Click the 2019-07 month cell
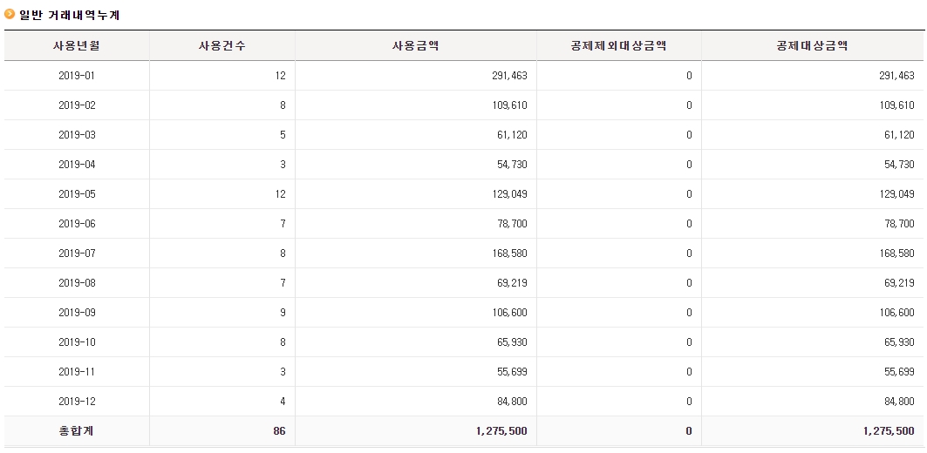The image size is (927, 453). click(77, 253)
